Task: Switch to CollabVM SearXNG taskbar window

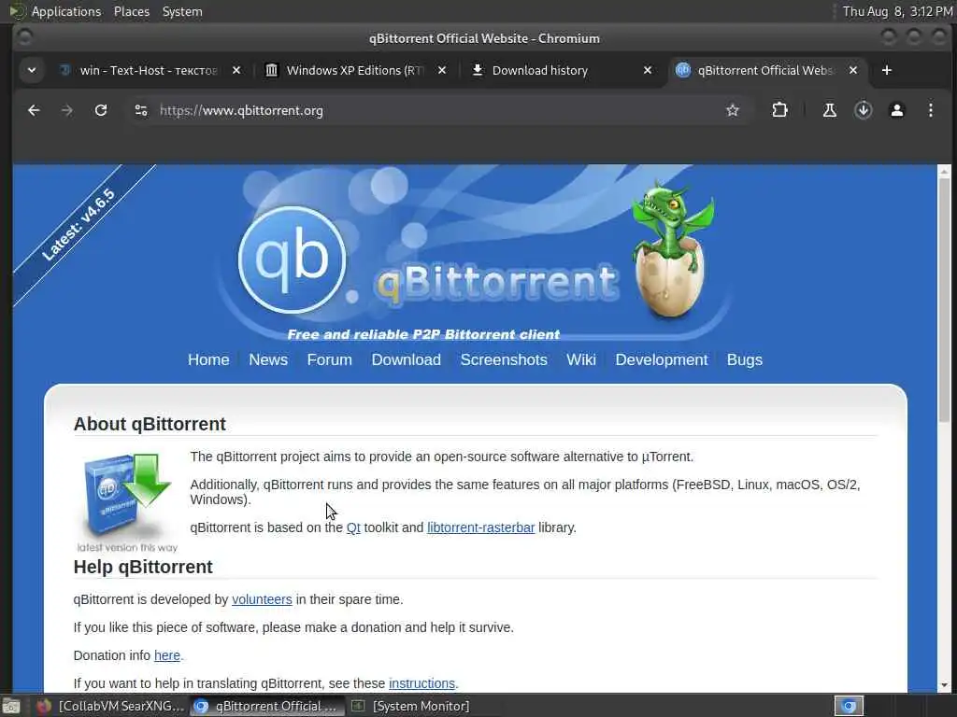Action: [110, 706]
